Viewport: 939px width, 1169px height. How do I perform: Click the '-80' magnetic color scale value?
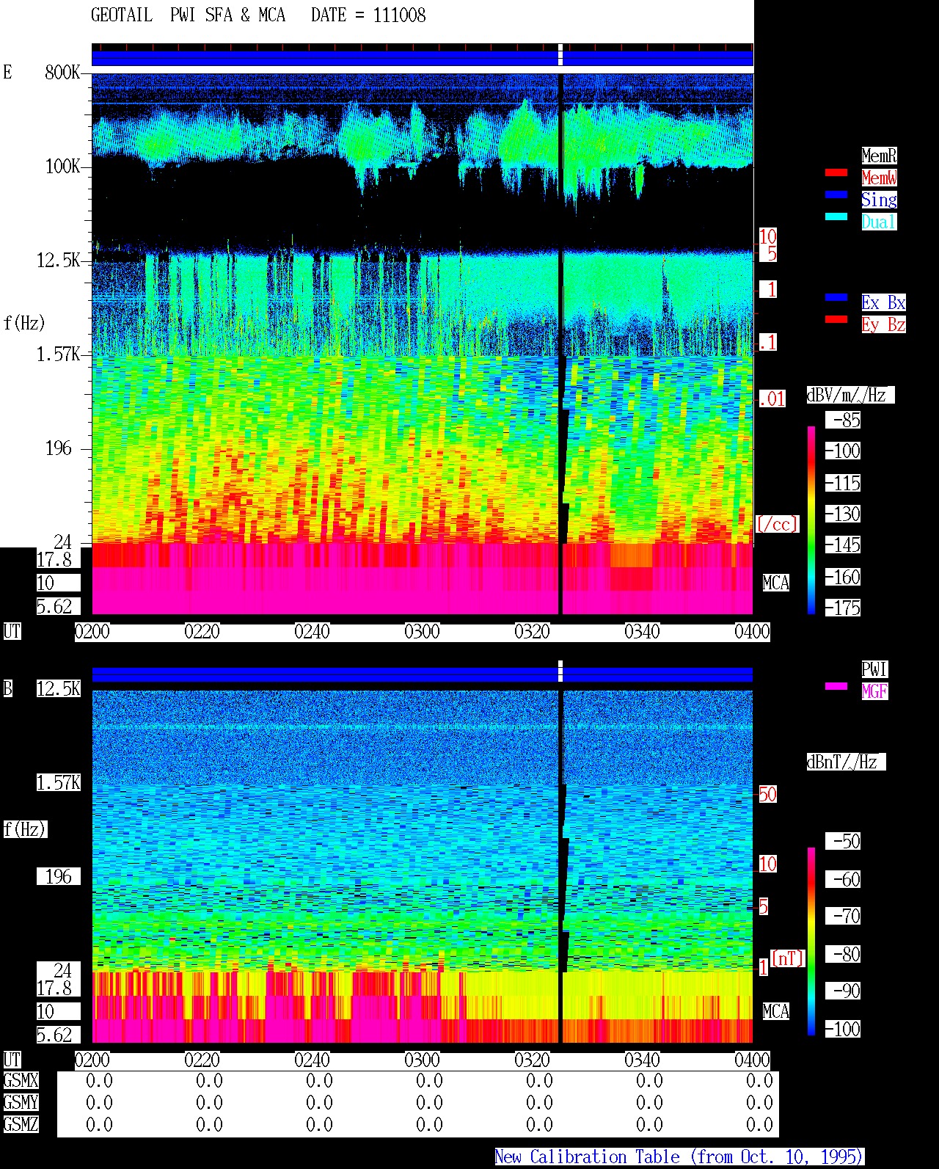click(x=843, y=954)
